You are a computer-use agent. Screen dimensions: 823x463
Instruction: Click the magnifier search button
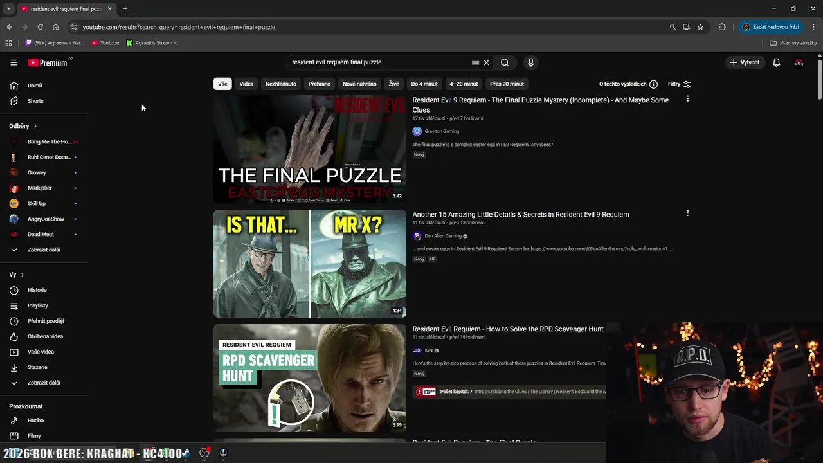coord(505,62)
